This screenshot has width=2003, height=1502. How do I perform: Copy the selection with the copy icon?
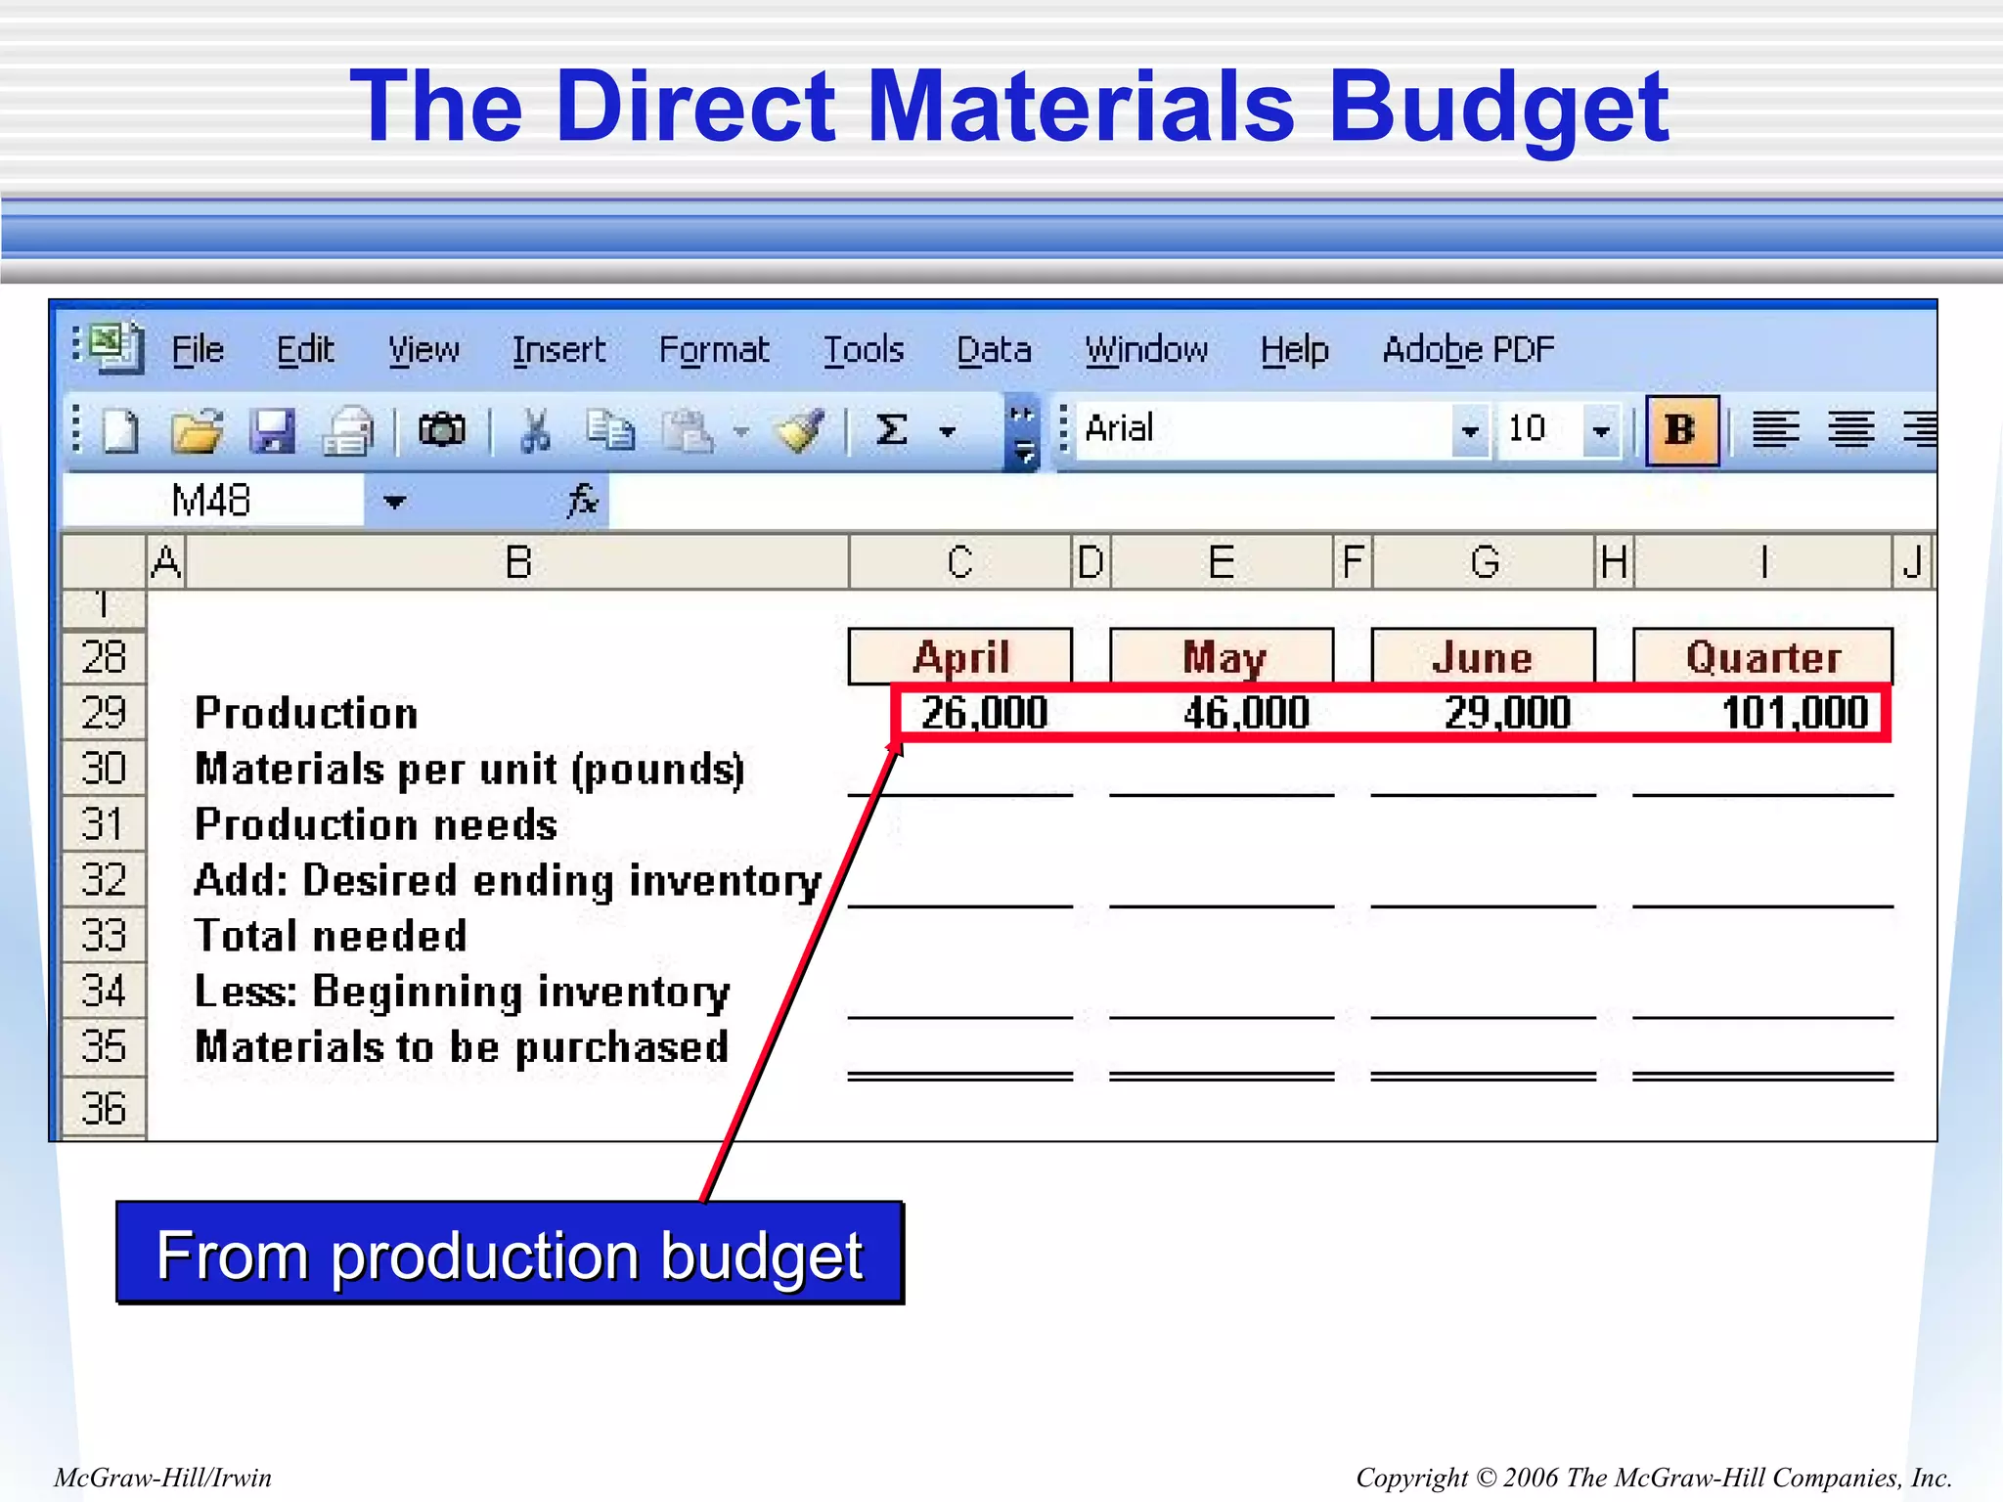coord(610,430)
